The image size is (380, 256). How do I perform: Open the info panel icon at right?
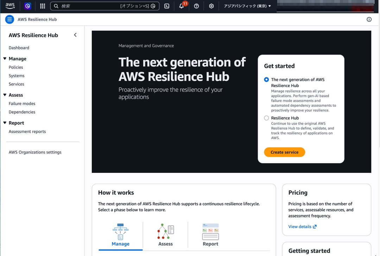click(369, 19)
